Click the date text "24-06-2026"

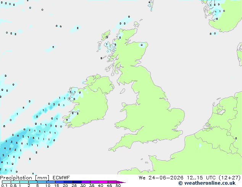point(166,178)
